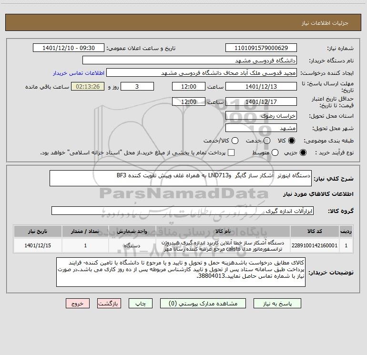Click the شماره نیاز label
The height and width of the screenshot is (355, 367).
(x=340, y=48)
